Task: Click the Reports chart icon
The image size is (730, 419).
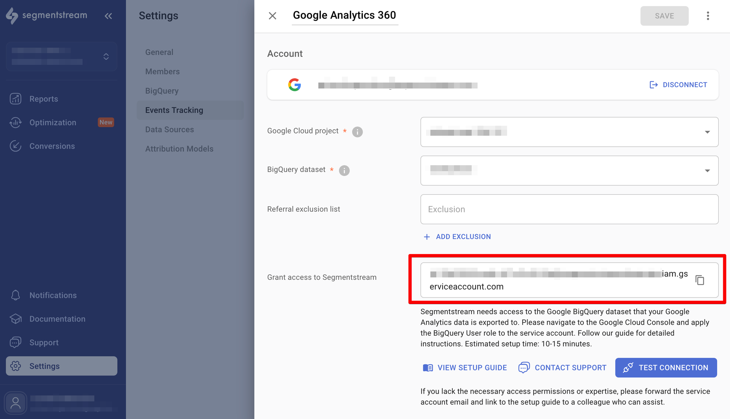Action: coord(16,99)
